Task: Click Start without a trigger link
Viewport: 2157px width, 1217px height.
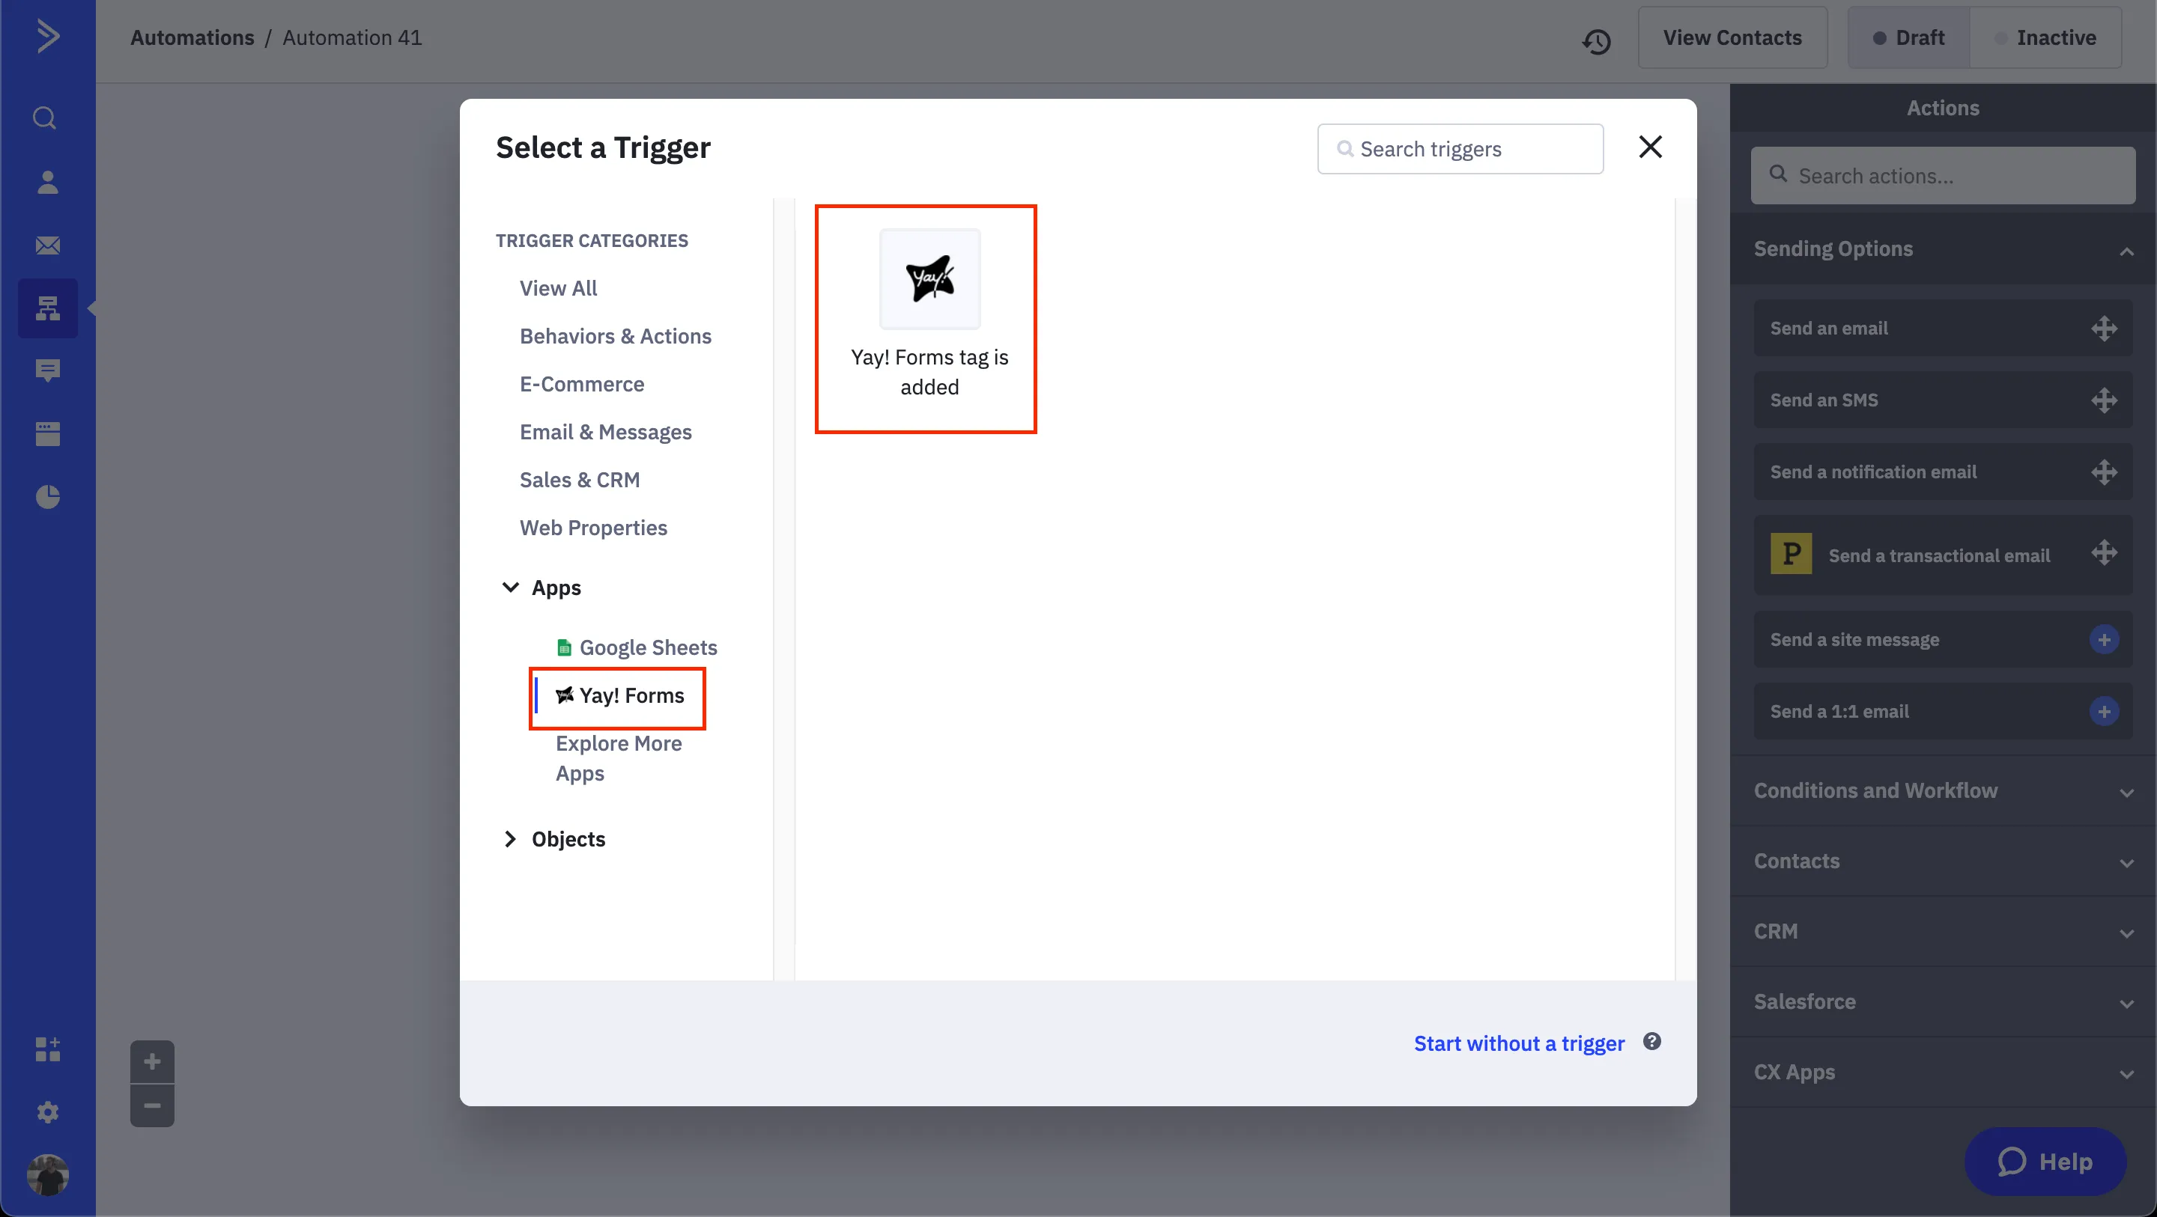Action: point(1518,1043)
